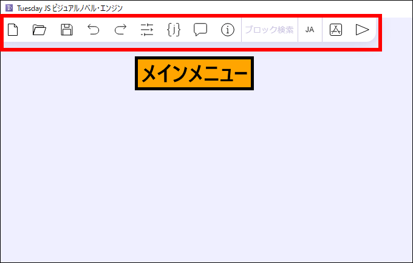Click the speech bubble dialog icon
This screenshot has width=413, height=263.
(200, 30)
